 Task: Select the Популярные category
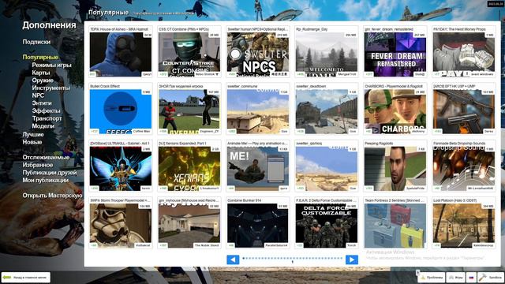[40, 58]
